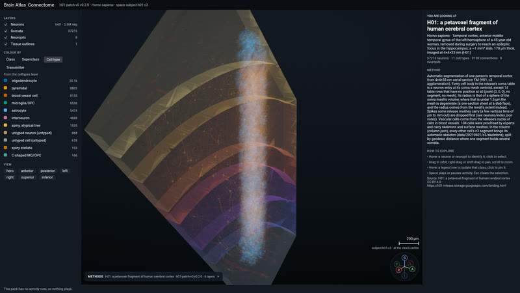Click the astrocyte colour swatch
520x293 pixels.
click(x=5, y=110)
